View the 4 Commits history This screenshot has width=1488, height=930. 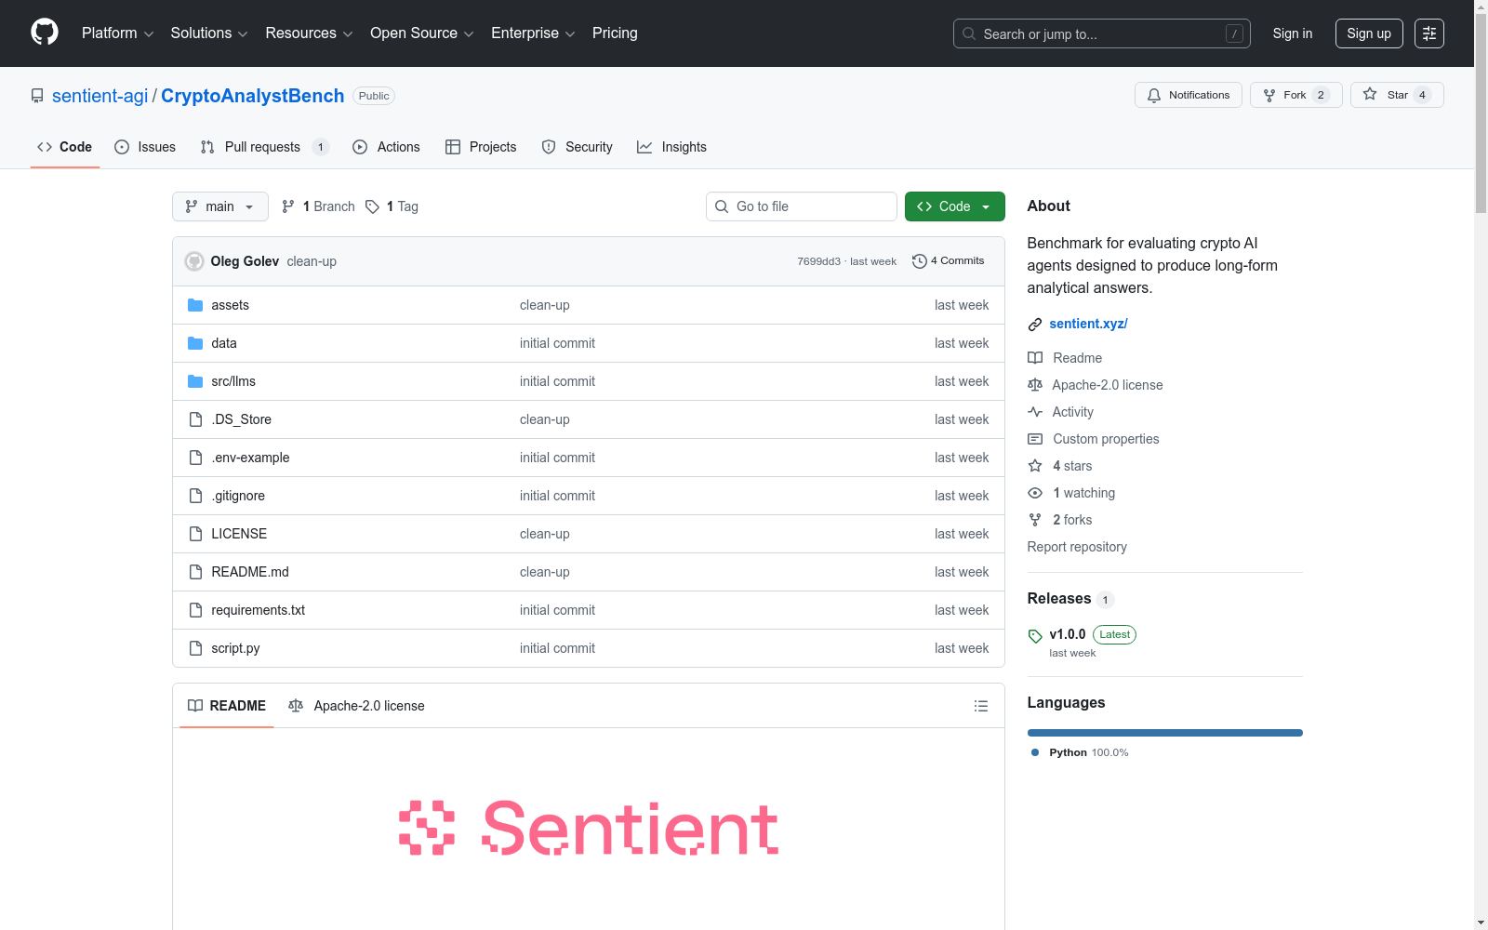949,261
